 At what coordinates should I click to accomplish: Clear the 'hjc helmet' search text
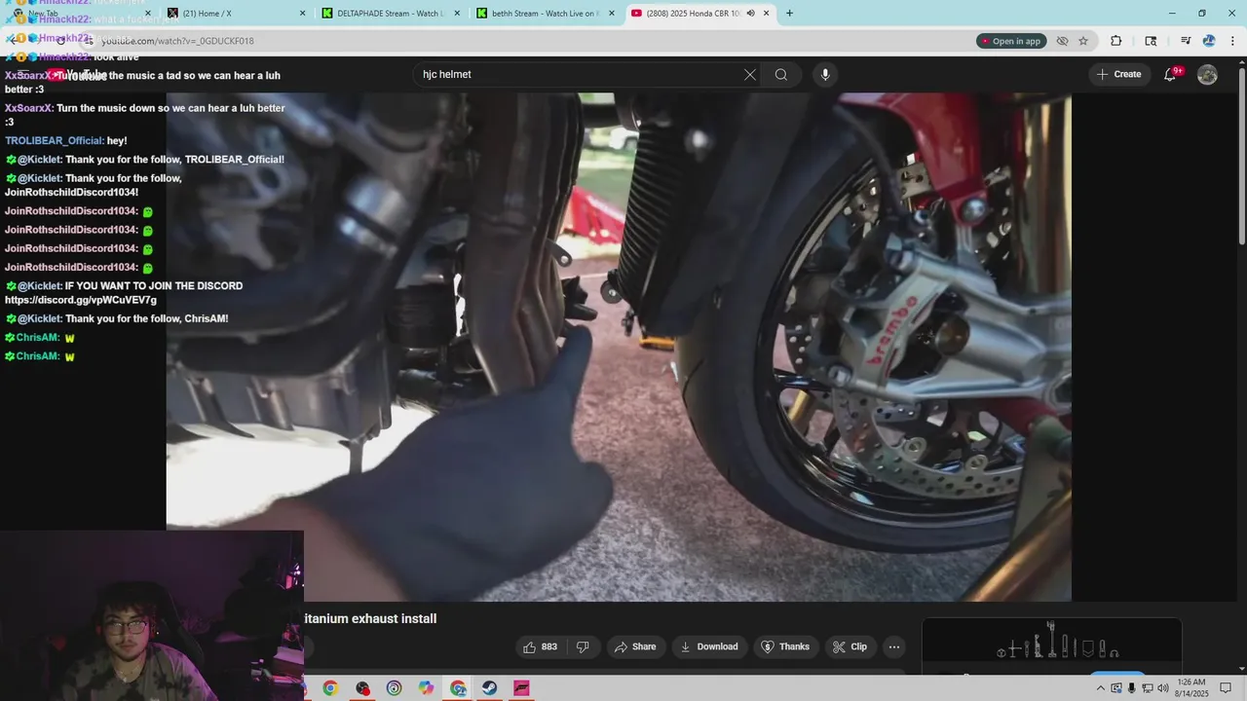click(x=750, y=75)
